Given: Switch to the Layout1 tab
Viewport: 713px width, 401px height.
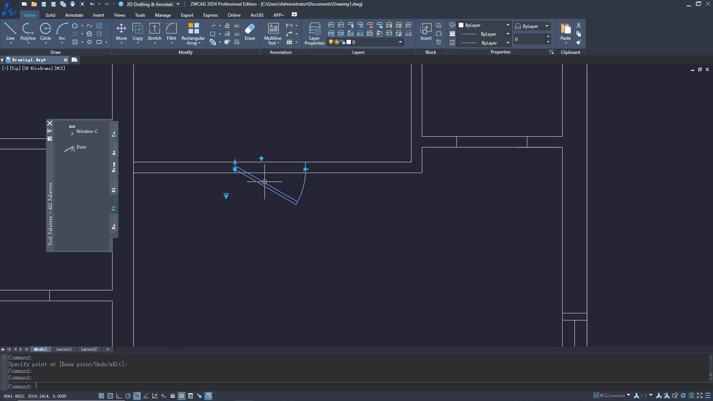Looking at the screenshot, I should pos(64,349).
